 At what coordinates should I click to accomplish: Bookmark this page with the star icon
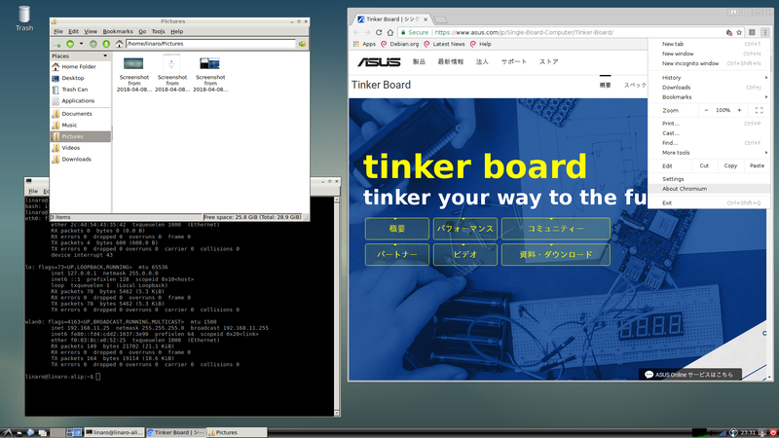[x=739, y=32]
